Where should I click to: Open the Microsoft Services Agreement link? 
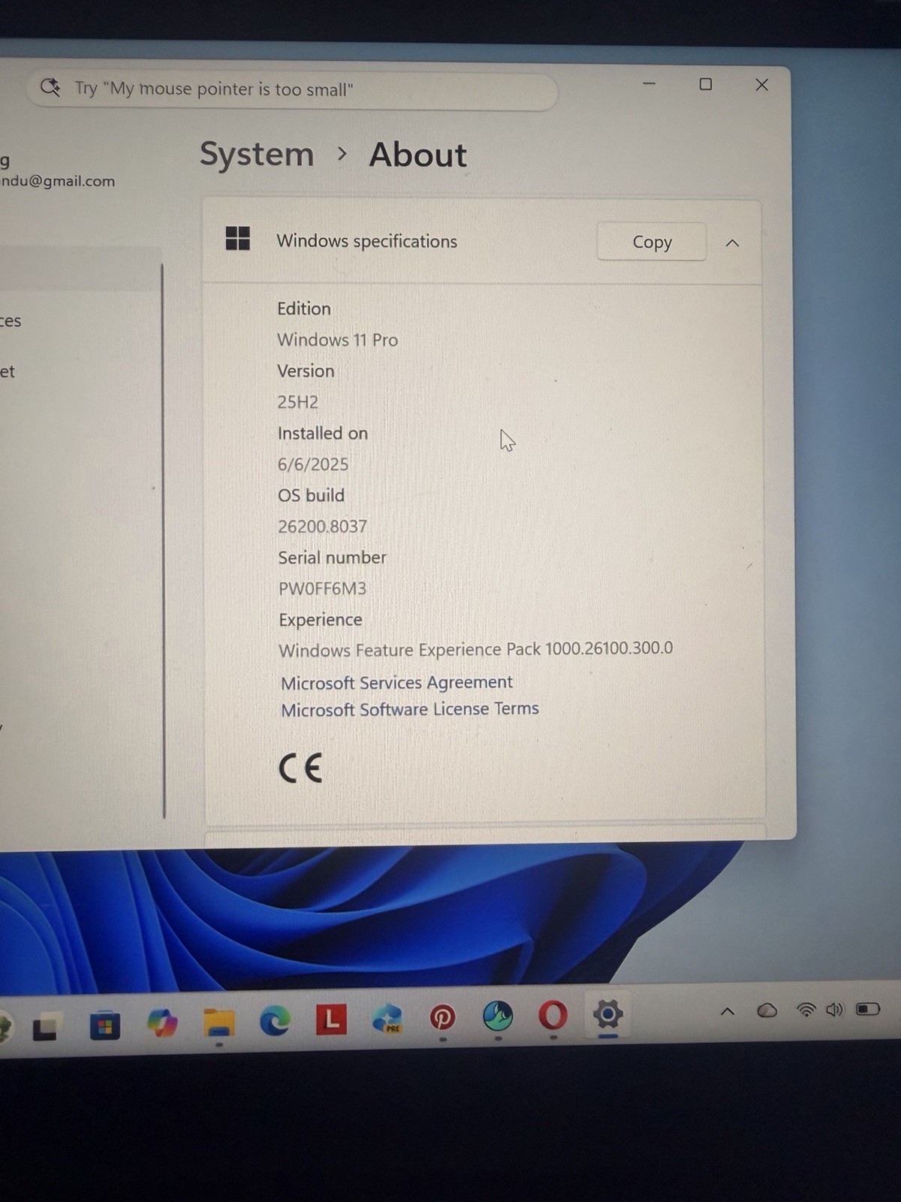396,682
